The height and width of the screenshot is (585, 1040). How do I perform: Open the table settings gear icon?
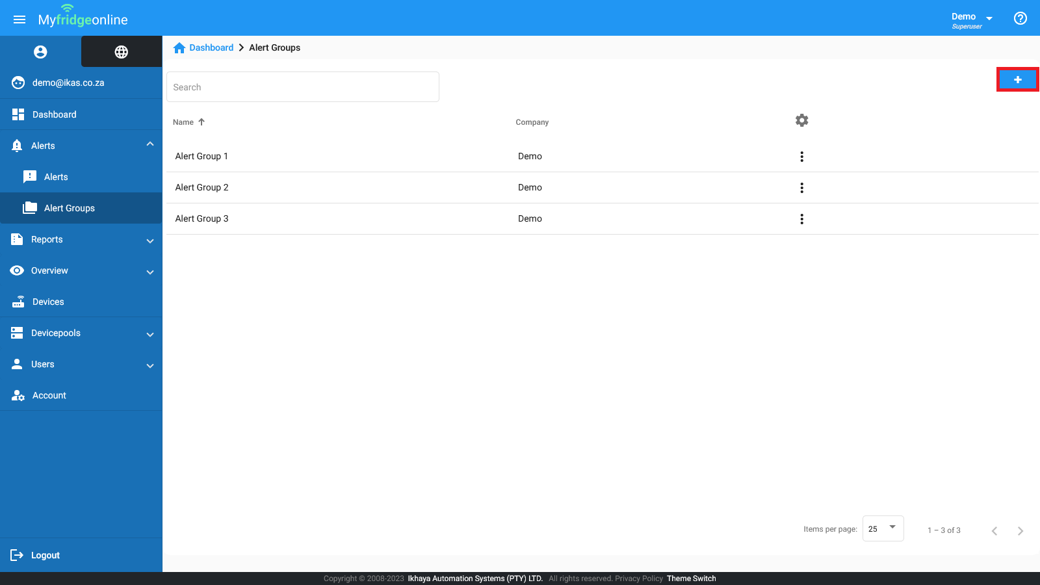click(x=801, y=120)
